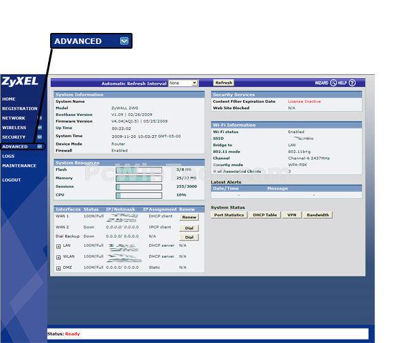Screen dimensions: 412x343
Task: Click the Channel-6 2437MHz value
Action: [309, 158]
